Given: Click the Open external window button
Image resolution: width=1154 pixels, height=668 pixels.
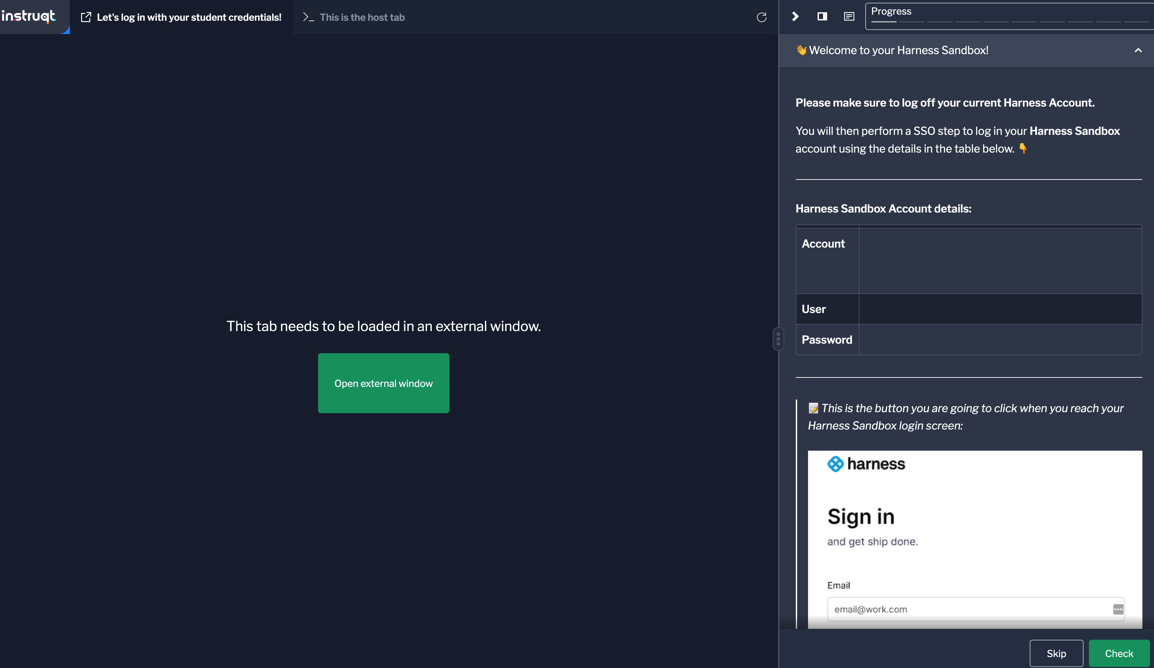Looking at the screenshot, I should (x=384, y=383).
